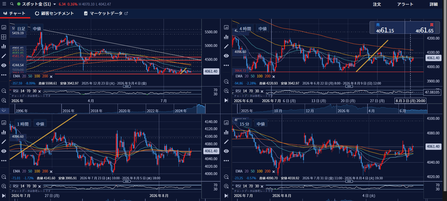The width and height of the screenshot is (447, 201).
Task: Remove the EMA indicator in 1時間 chart
Action: [51, 171]
